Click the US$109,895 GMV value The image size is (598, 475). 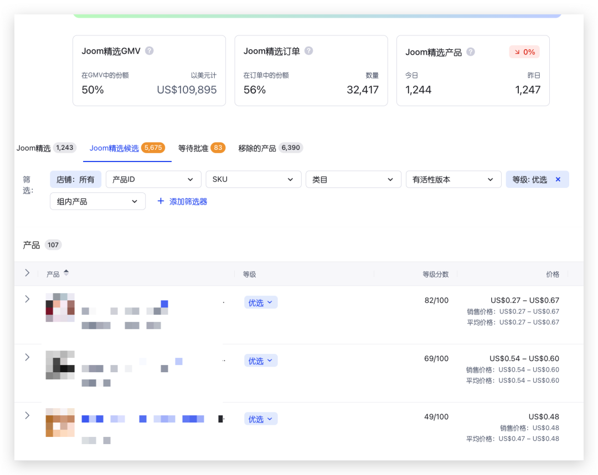[x=187, y=90]
